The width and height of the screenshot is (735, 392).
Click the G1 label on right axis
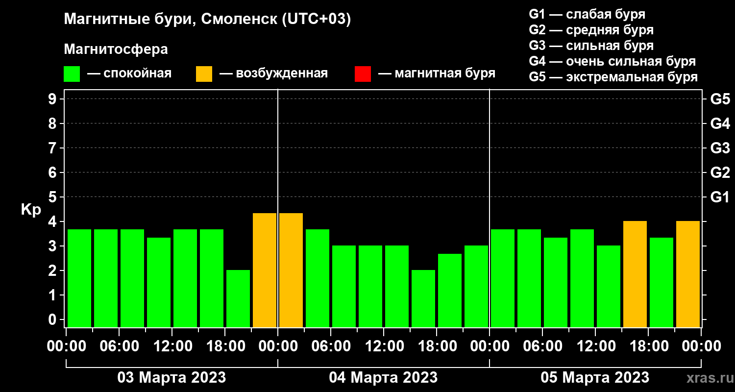tap(720, 197)
